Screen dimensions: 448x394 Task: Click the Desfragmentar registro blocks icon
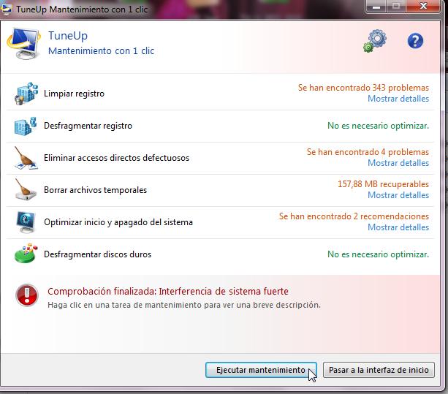(26, 126)
